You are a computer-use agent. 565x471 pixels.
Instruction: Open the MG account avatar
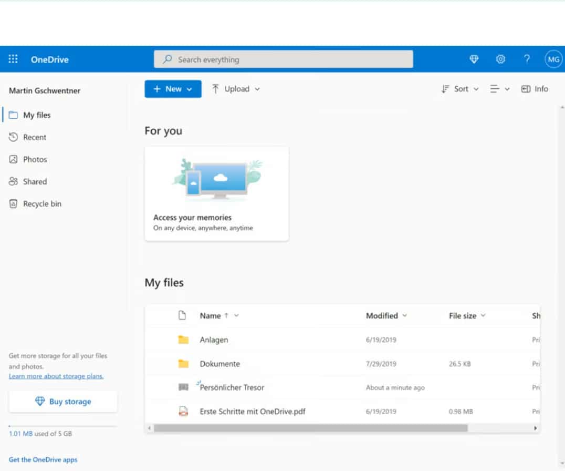click(x=553, y=59)
